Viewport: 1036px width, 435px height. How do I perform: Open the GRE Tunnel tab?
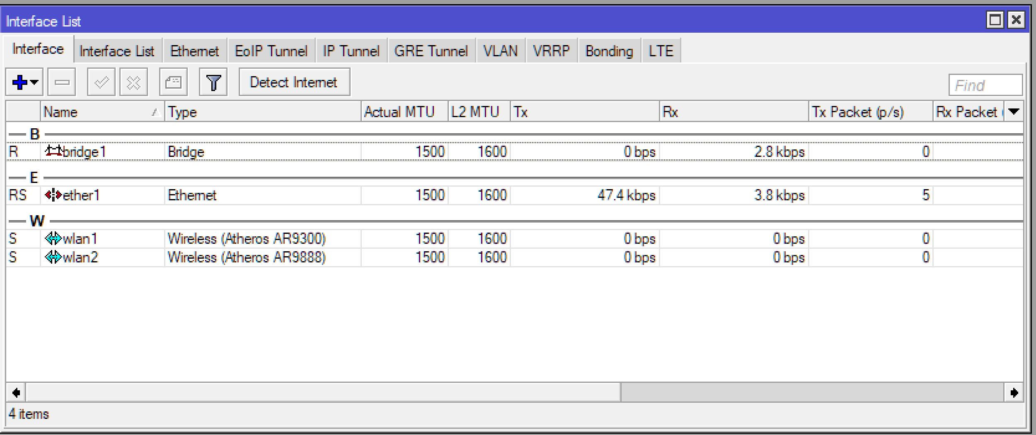[x=431, y=51]
